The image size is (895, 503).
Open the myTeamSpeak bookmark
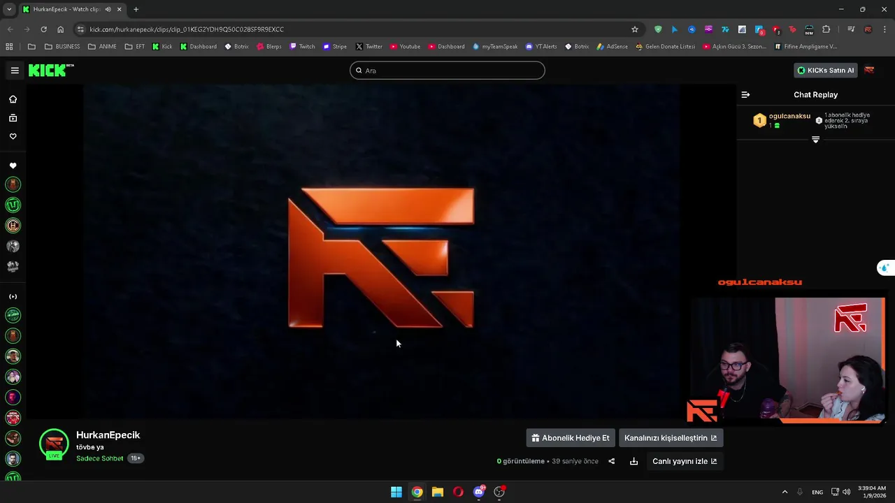[495, 47]
